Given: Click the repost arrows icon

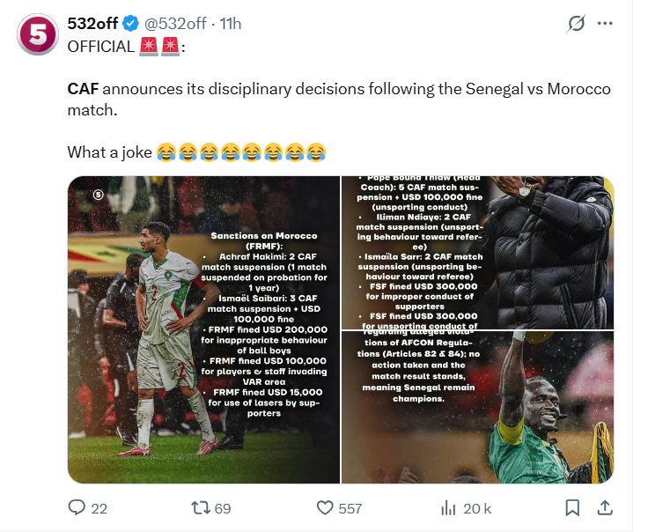Looking at the screenshot, I should (x=200, y=508).
